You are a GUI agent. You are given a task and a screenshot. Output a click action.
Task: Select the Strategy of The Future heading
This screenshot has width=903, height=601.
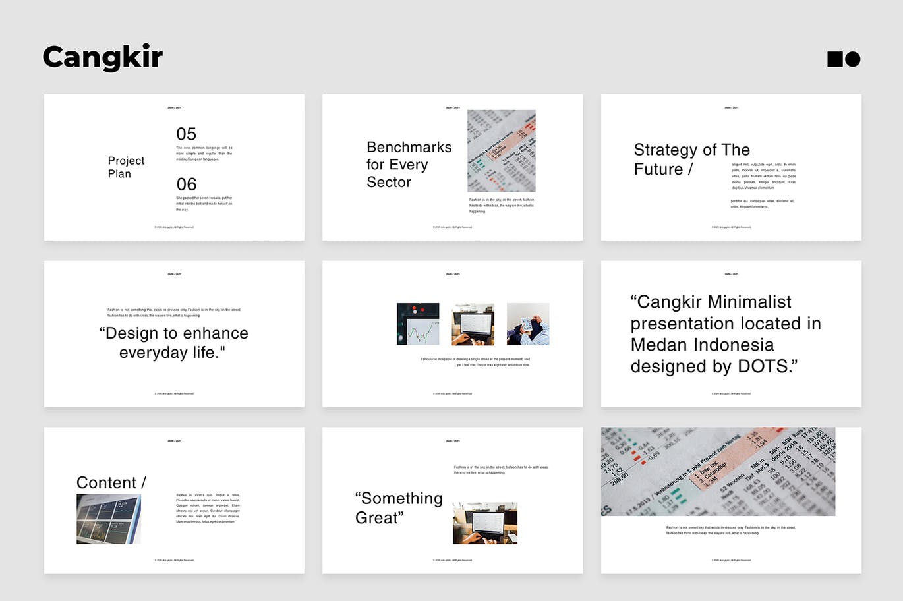[691, 159]
